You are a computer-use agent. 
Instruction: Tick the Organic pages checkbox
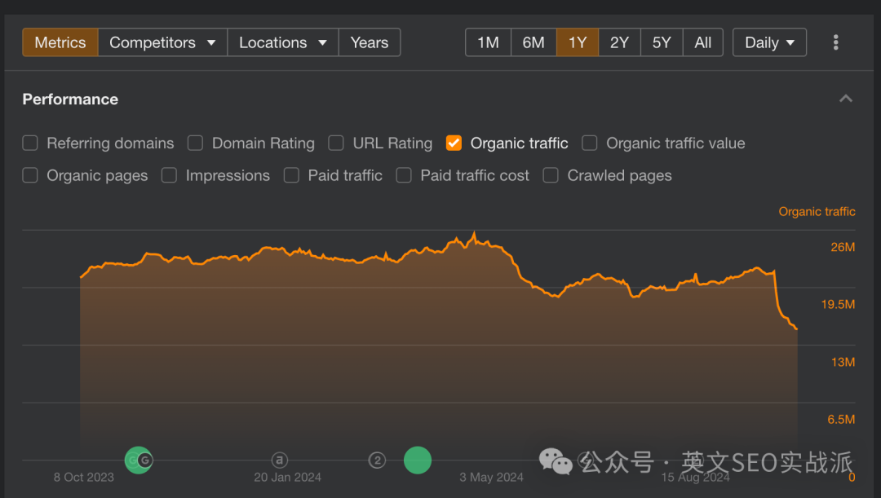click(x=30, y=175)
